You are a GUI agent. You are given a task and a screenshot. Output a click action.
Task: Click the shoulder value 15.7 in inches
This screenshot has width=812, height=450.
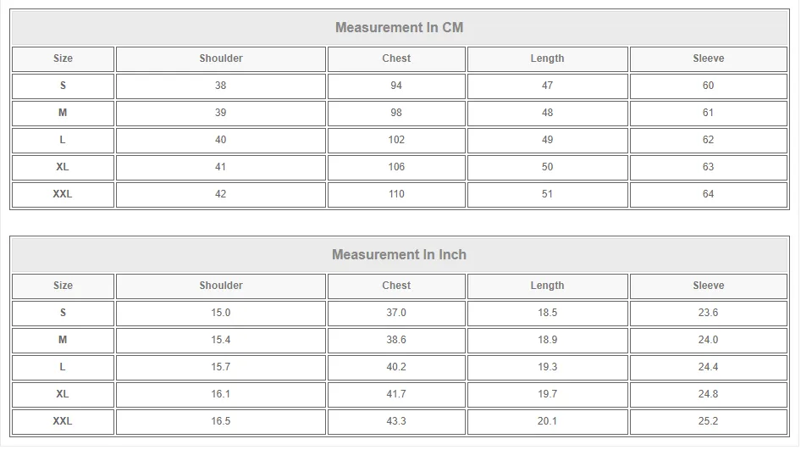pos(221,367)
